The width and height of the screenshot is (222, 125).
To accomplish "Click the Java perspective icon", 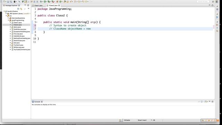I will [x=216, y=1].
